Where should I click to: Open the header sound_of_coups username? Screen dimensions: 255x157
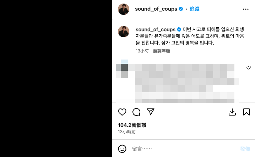156,9
